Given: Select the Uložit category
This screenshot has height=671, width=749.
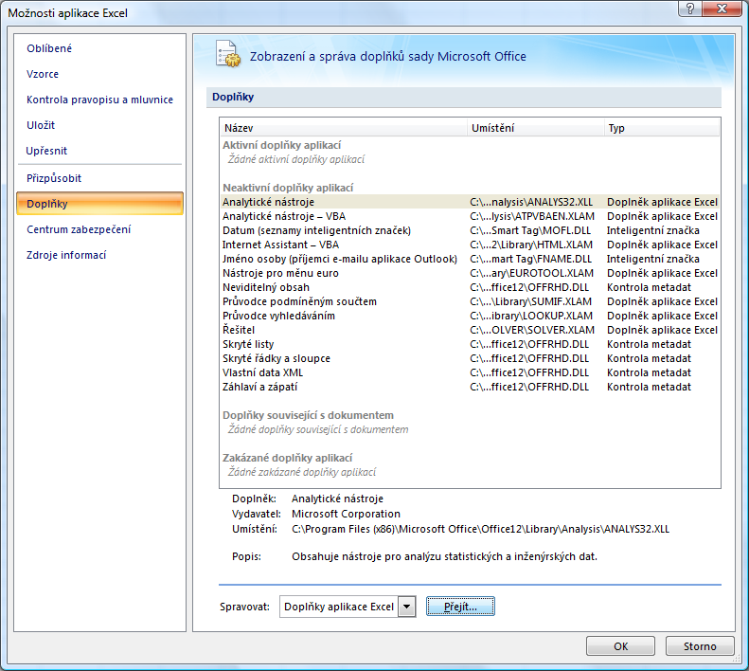Looking at the screenshot, I should tap(41, 125).
